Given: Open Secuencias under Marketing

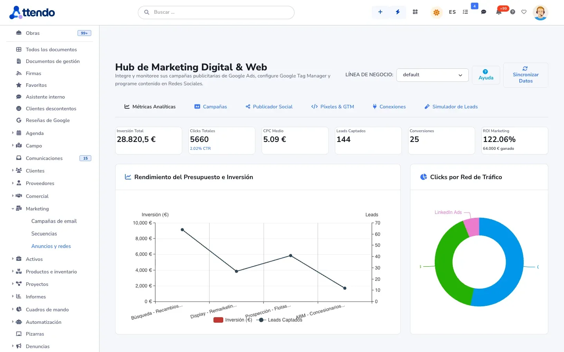Looking at the screenshot, I should coord(44,234).
